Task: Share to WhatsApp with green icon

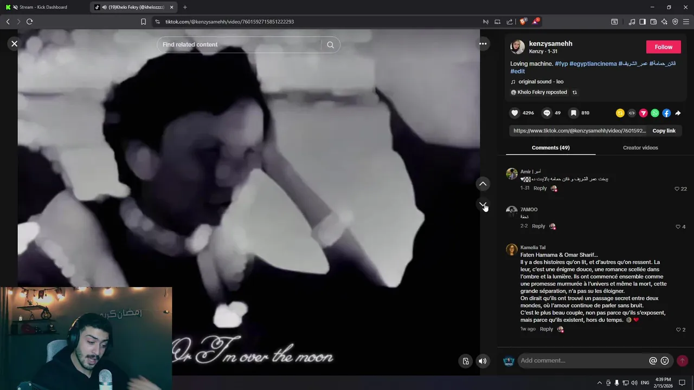Action: [655, 113]
